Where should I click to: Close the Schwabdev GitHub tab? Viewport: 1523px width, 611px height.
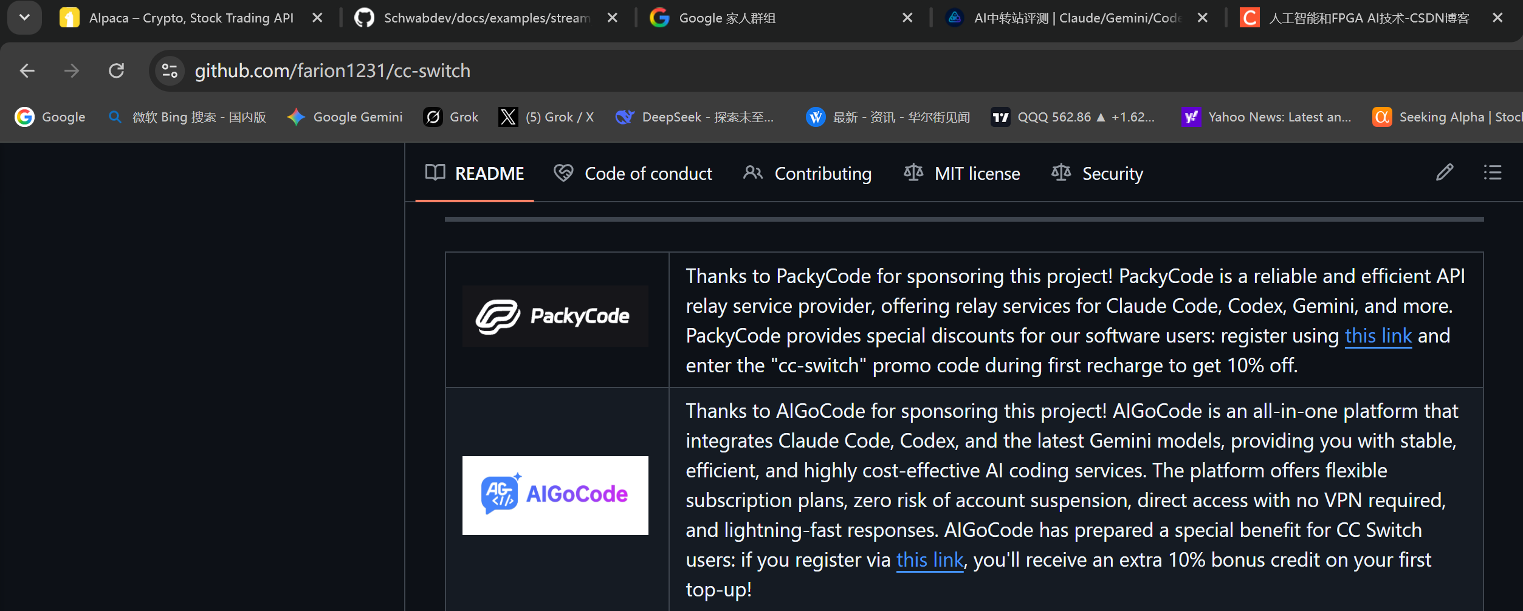tap(613, 18)
